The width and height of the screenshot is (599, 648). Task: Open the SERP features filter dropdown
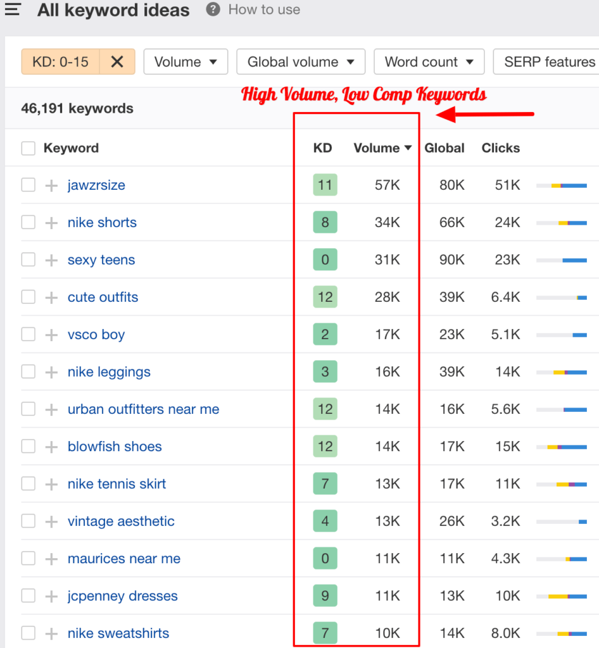pyautogui.click(x=546, y=61)
